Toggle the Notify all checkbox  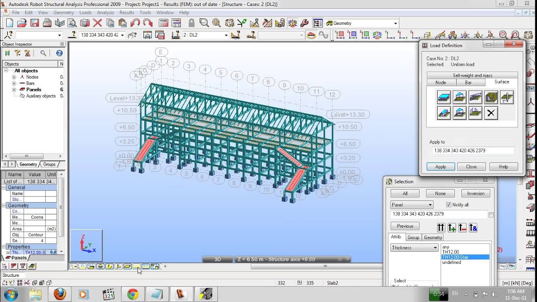click(x=448, y=205)
